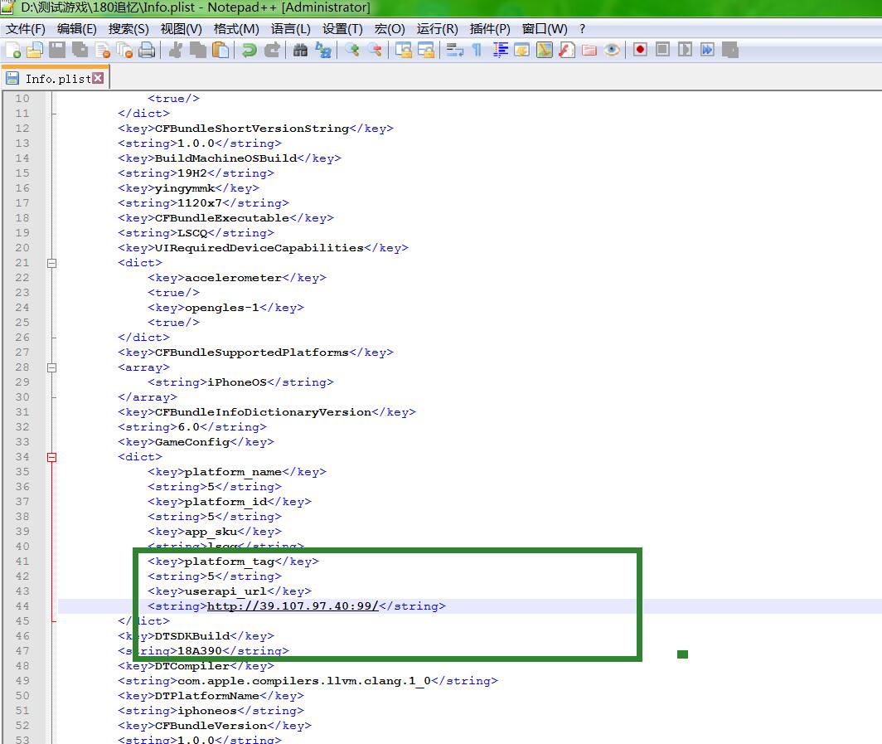Start macro recording with red dot icon
This screenshot has width=882, height=744.
pyautogui.click(x=640, y=50)
